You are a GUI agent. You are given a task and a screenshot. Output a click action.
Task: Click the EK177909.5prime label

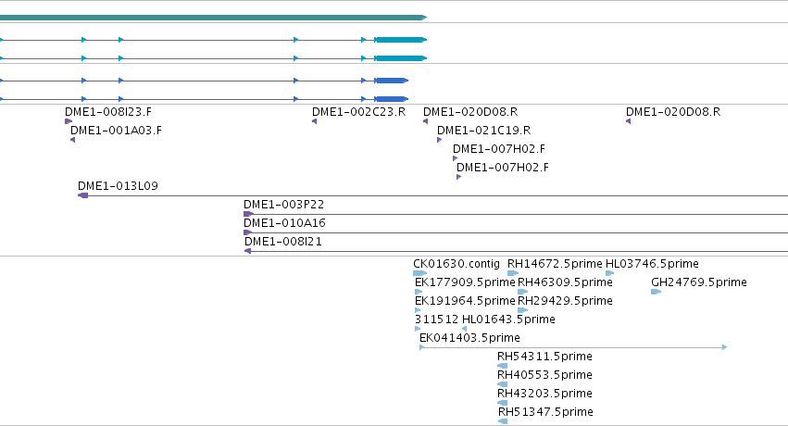(465, 282)
